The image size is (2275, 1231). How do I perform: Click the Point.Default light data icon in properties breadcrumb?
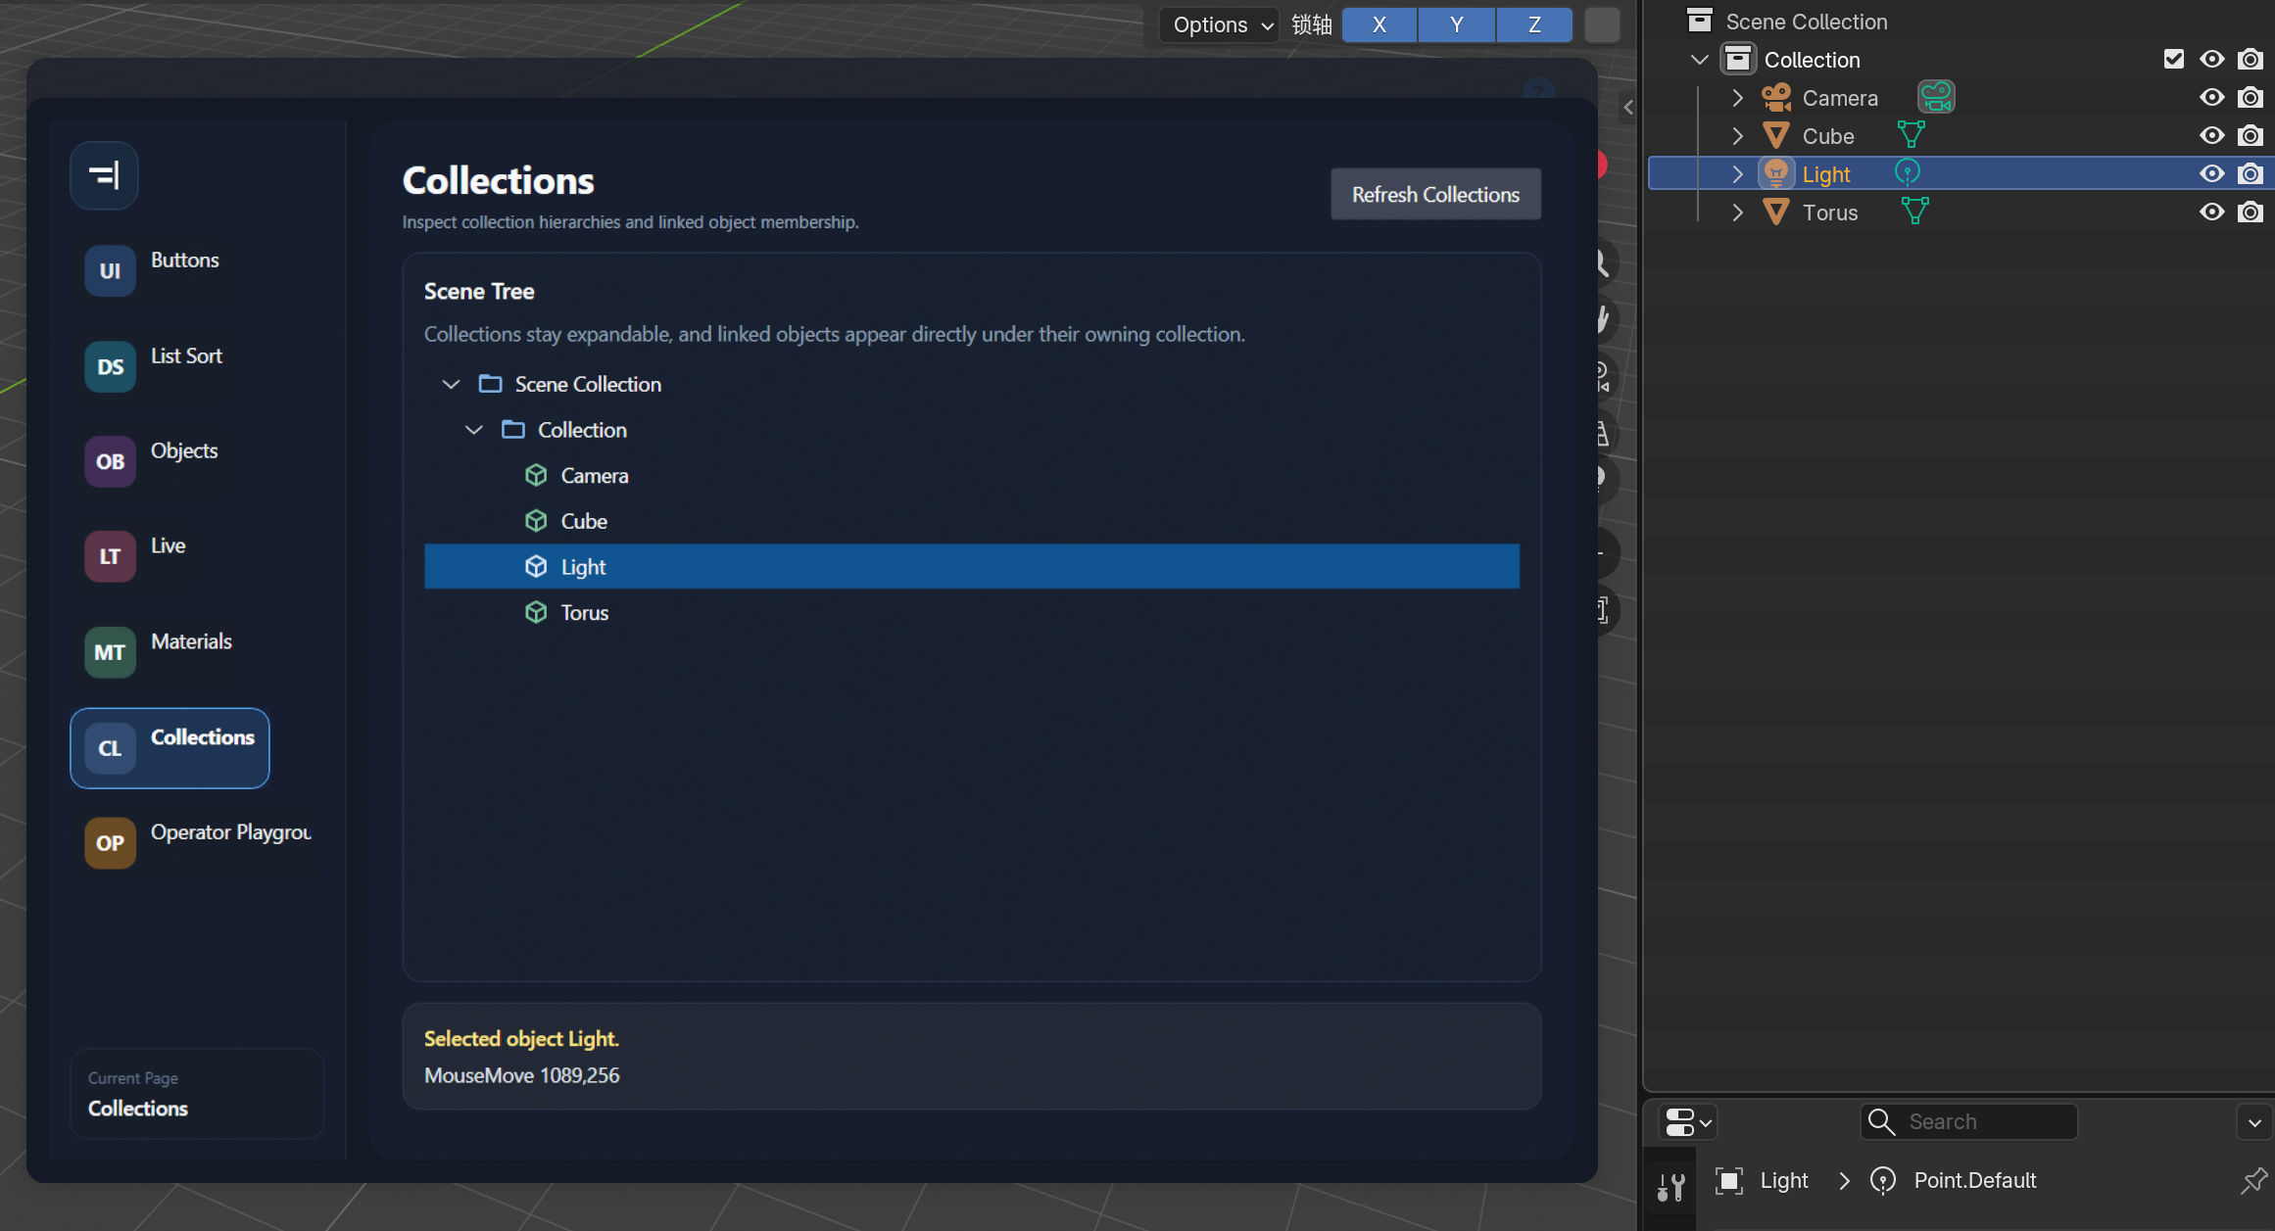[x=1883, y=1181]
